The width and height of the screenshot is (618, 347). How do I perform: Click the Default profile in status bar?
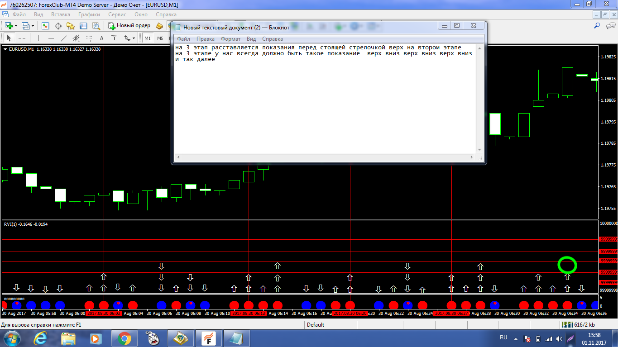tap(316, 324)
